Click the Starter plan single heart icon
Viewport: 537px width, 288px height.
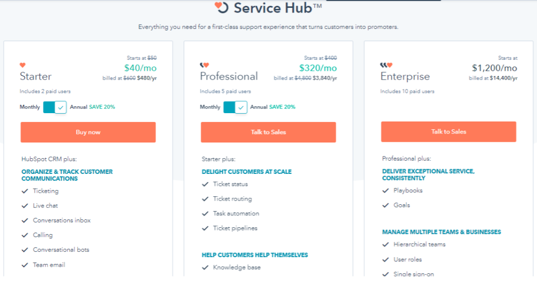click(x=23, y=65)
